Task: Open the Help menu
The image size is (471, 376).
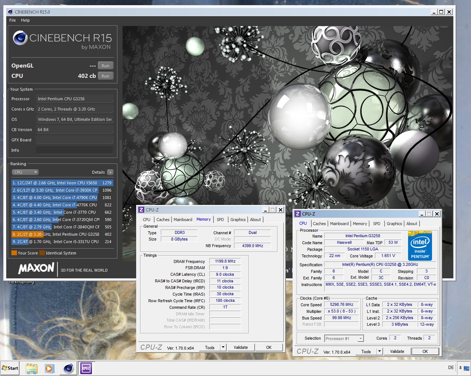Action: [25, 20]
